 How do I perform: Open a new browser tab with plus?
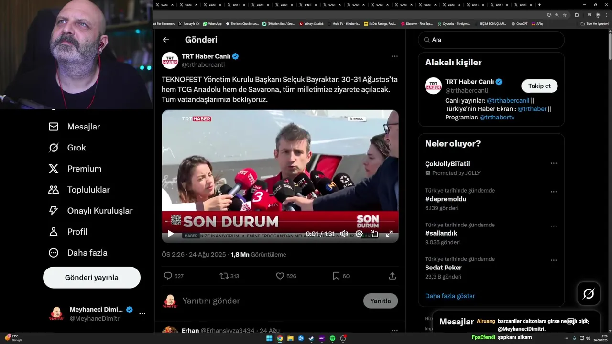coord(539,5)
